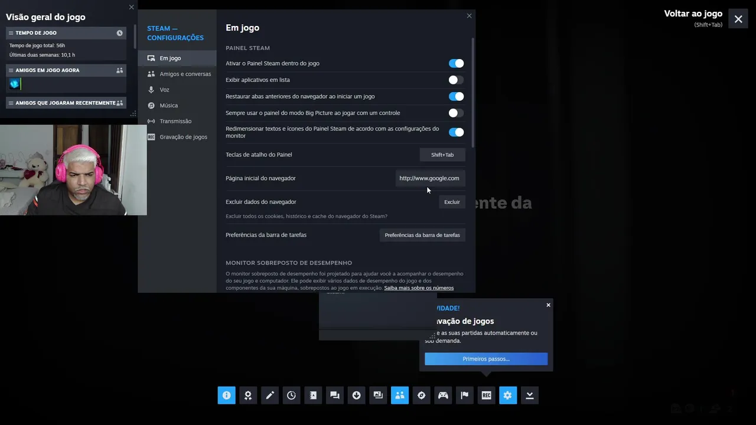
Task: Click the browser homepage URL field
Action: point(429,178)
